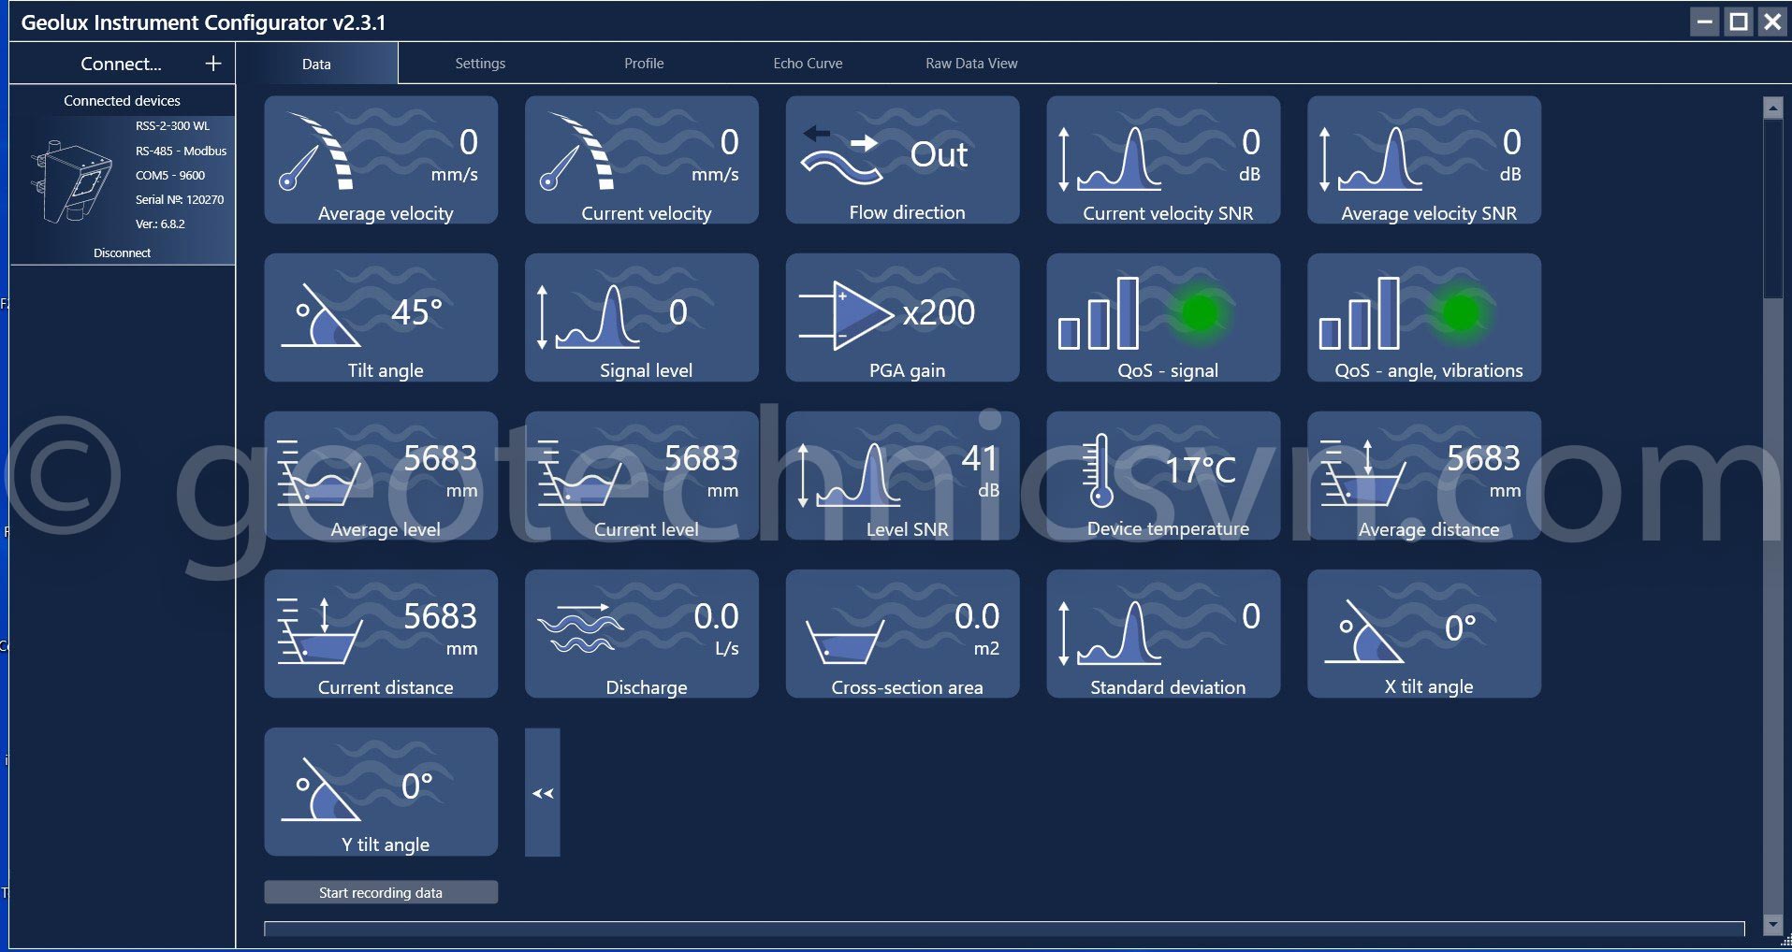Collapse the tiles with the double-arrow button
The image size is (1792, 952).
(543, 793)
